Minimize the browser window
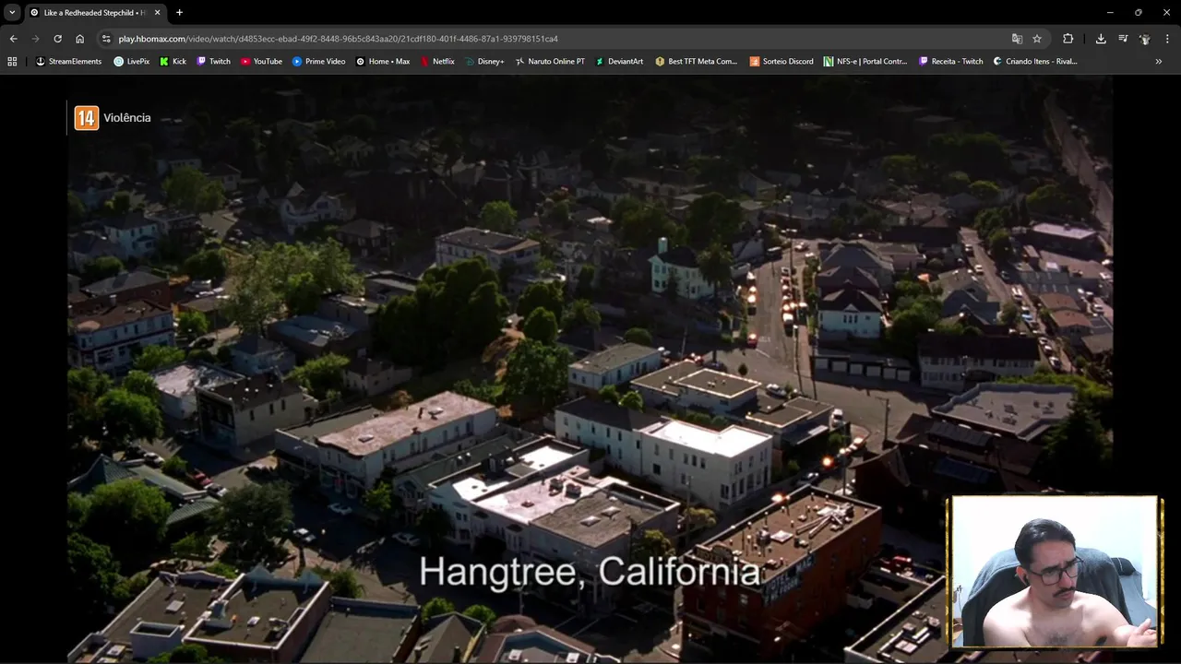Screen dimensions: 1181x664 (x=1109, y=12)
